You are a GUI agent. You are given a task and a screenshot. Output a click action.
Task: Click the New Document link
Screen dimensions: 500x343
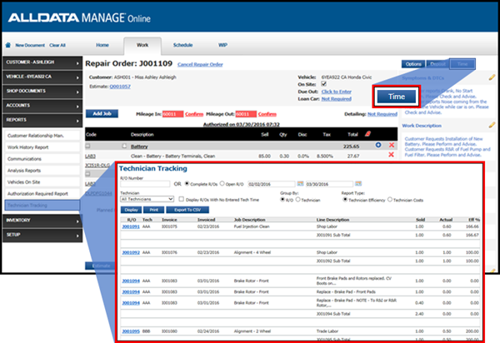click(x=30, y=45)
